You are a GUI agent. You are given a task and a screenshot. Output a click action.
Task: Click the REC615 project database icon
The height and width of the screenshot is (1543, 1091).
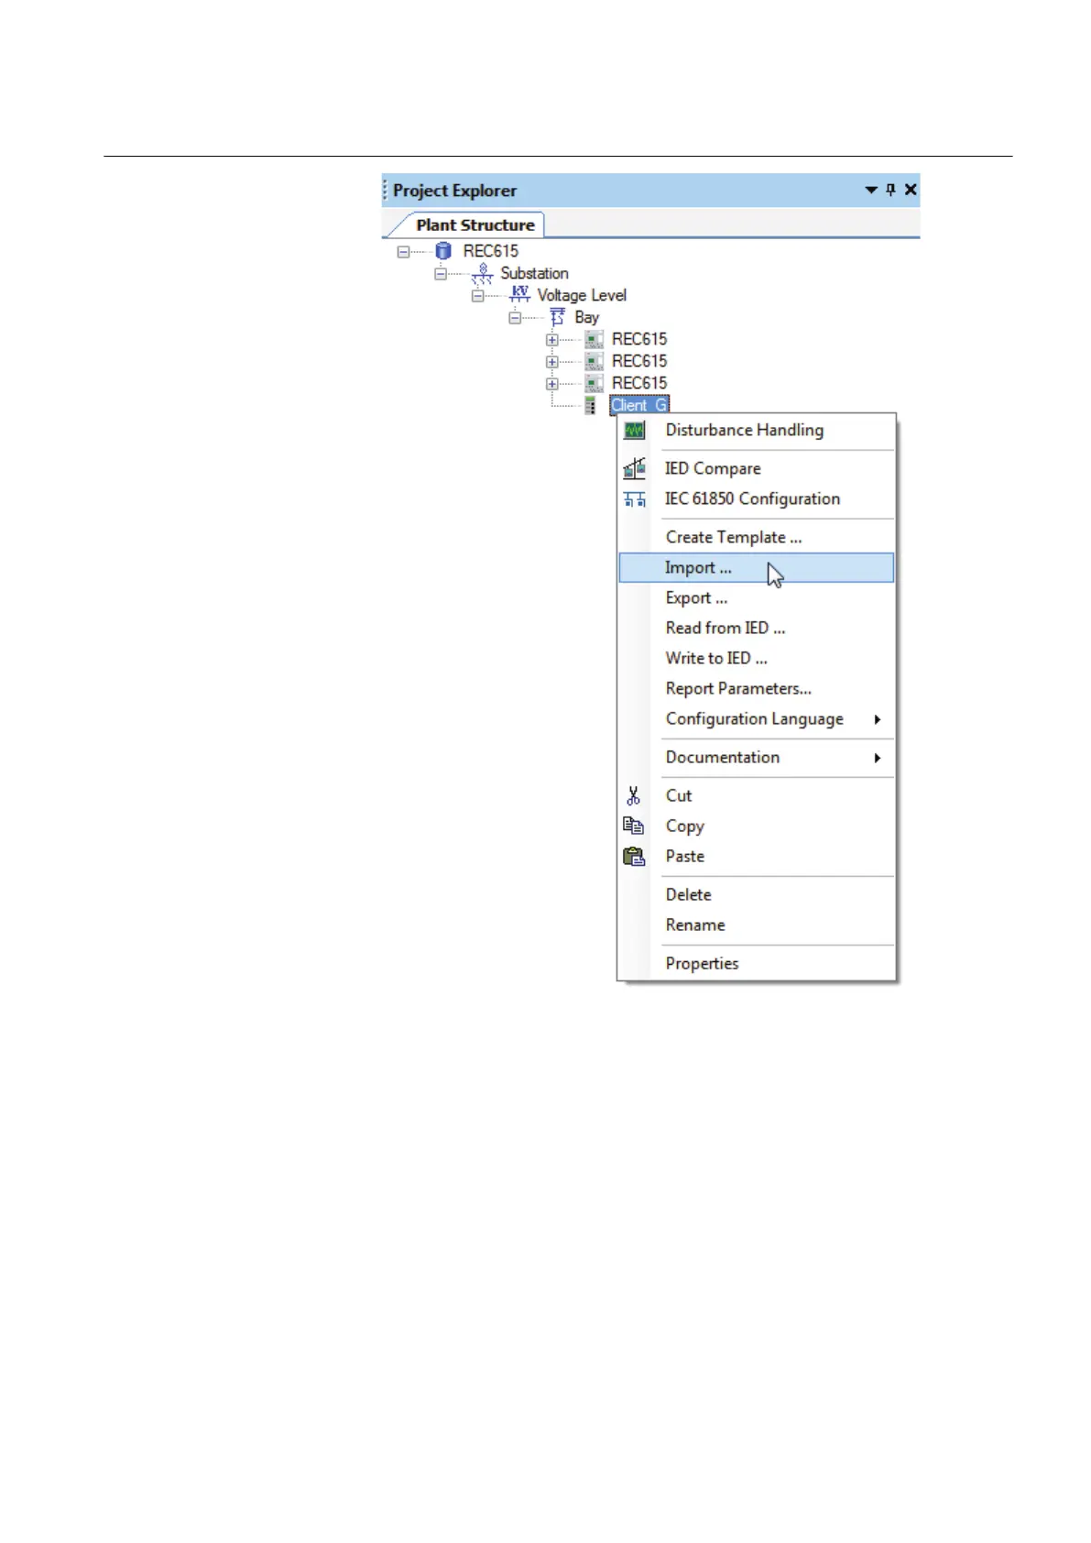pos(443,250)
